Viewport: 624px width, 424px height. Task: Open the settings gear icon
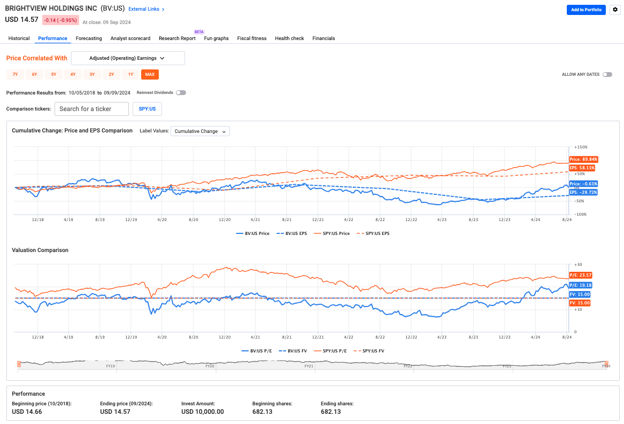(x=614, y=10)
